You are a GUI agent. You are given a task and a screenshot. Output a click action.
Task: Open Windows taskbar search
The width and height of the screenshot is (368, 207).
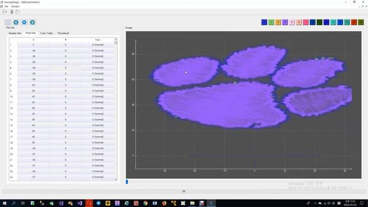point(14,203)
